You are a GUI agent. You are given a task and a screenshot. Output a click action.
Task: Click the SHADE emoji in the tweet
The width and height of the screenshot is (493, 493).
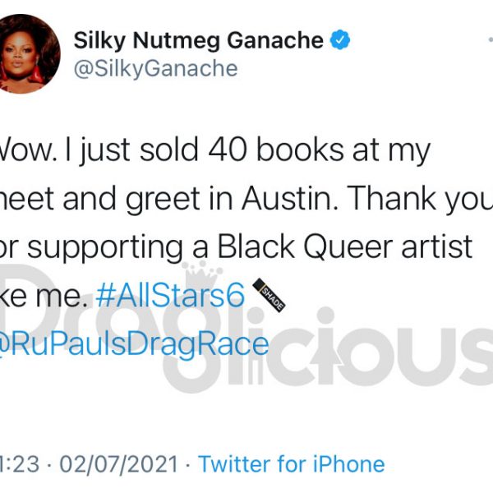(269, 295)
